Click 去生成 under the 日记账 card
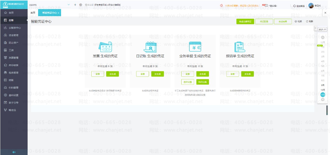 click(158, 74)
